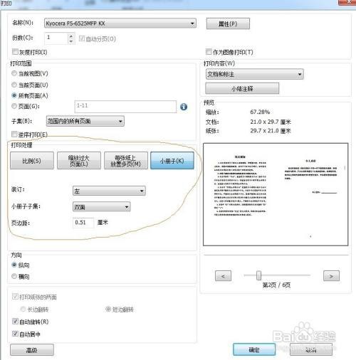356x360 pixels.
Task: Toggle the 自动居中 auto-center checkbox
Action: (x=15, y=334)
